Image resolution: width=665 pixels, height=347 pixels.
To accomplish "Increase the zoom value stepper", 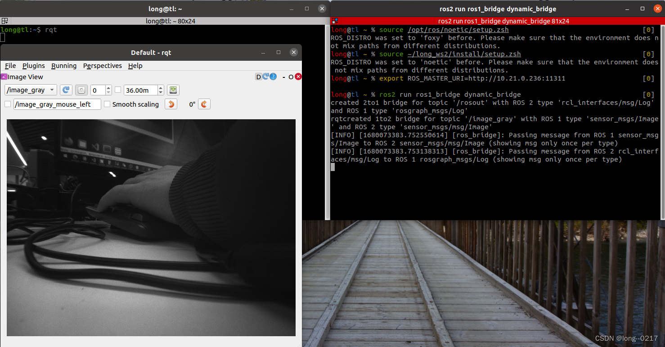I will click(x=108, y=87).
